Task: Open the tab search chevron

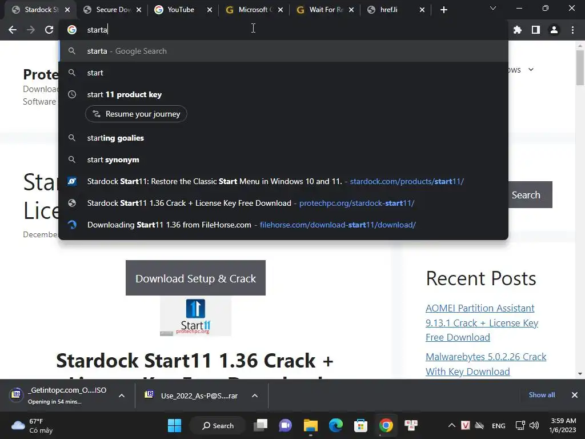Action: 493,8
